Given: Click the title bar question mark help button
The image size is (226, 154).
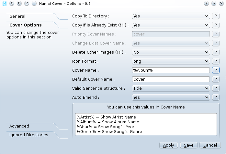Looking at the screenshot, I should click(x=206, y=4).
